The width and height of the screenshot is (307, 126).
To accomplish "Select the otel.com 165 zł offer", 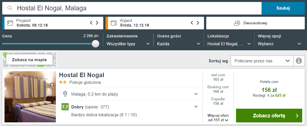I will coord(218,77).
